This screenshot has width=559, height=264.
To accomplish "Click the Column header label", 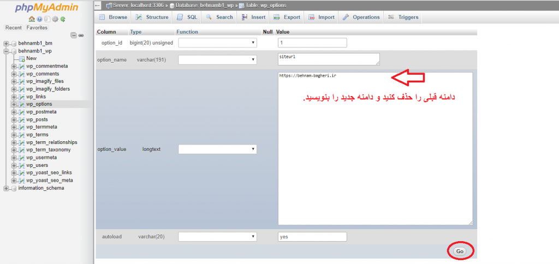I will click(x=106, y=32).
